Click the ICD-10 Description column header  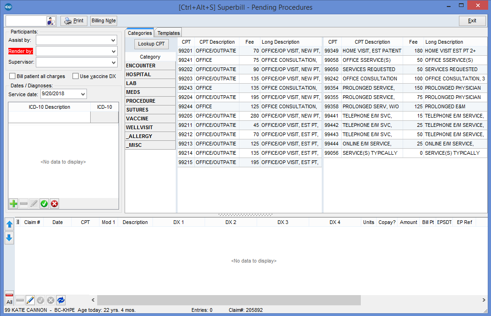(x=49, y=107)
